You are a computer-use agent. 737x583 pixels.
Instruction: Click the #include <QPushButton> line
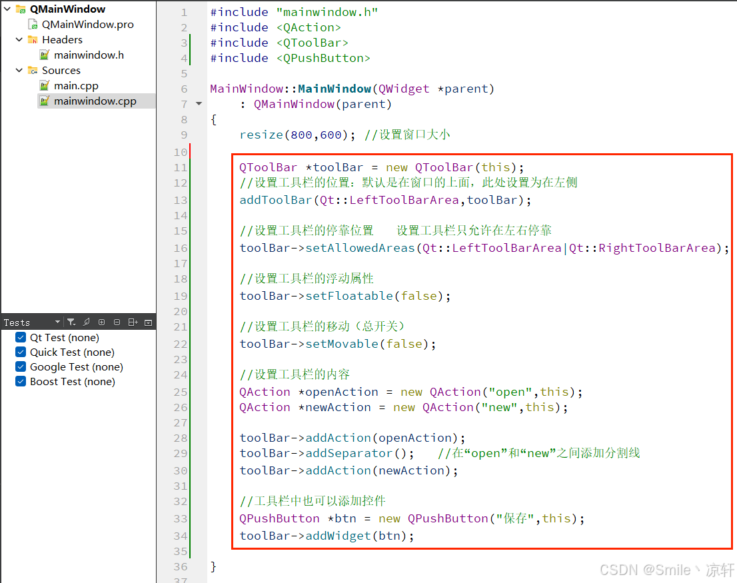coord(290,58)
